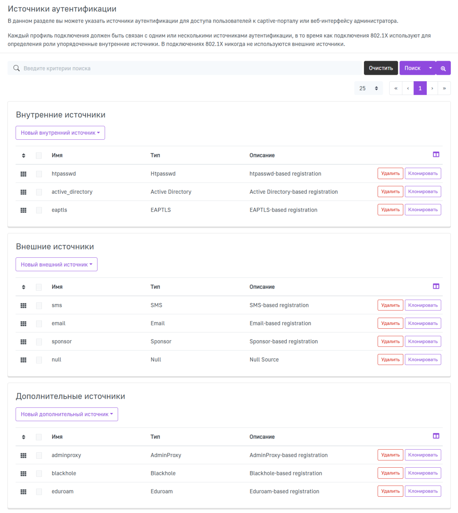Click sort arrows icon in internal sources header
458x513 pixels.
click(24, 156)
